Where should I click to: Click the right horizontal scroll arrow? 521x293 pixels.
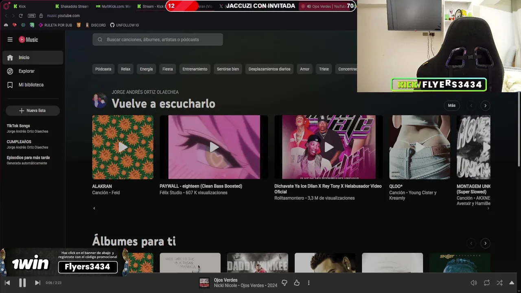(488, 208)
